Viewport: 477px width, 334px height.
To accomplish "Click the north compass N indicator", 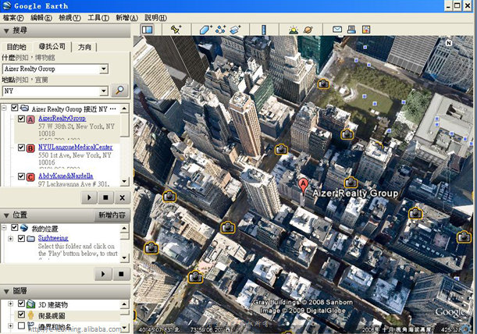I will click(448, 43).
